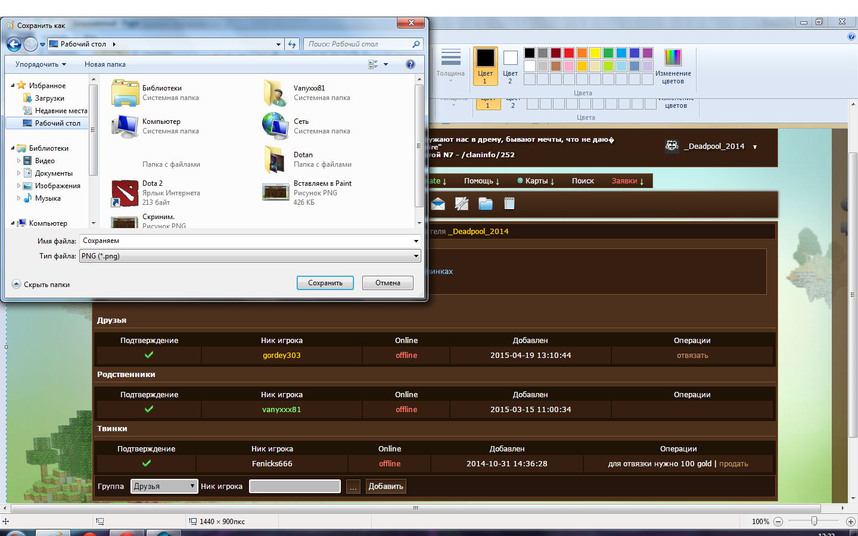This screenshot has height=536, width=858.
Task: Select Недавние места in favorites
Action: click(61, 111)
